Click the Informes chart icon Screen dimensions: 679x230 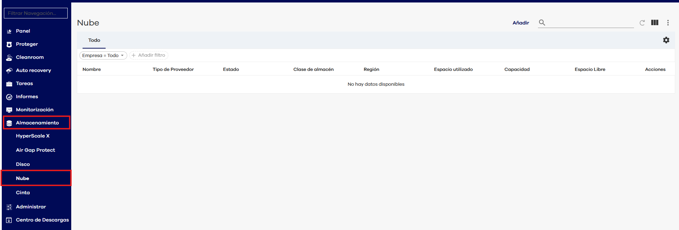9,97
